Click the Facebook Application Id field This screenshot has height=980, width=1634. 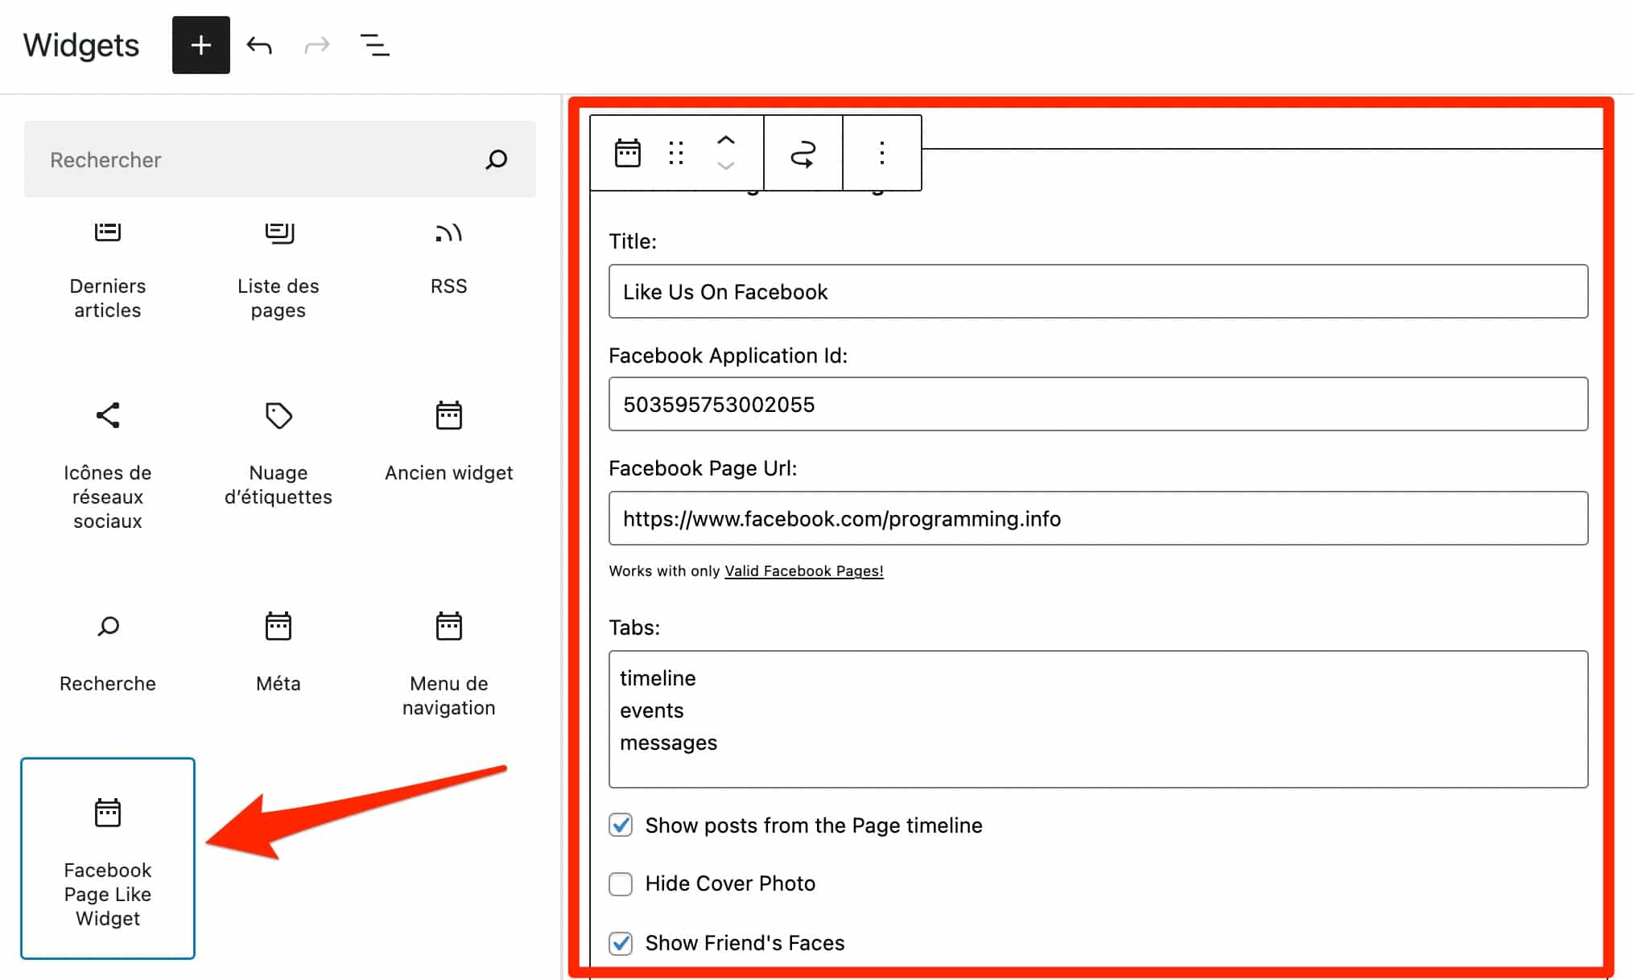[1099, 404]
